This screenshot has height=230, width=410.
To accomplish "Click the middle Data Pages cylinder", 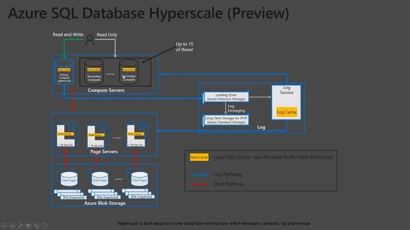I will pos(100,179).
